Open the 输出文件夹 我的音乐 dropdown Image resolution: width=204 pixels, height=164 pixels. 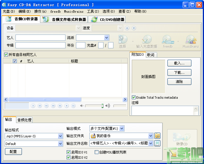point(151,136)
